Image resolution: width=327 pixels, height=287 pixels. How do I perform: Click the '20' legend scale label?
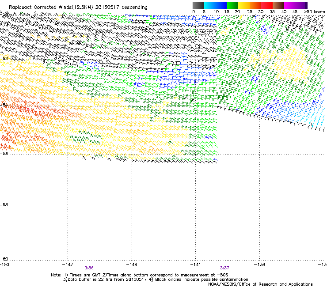237,12
